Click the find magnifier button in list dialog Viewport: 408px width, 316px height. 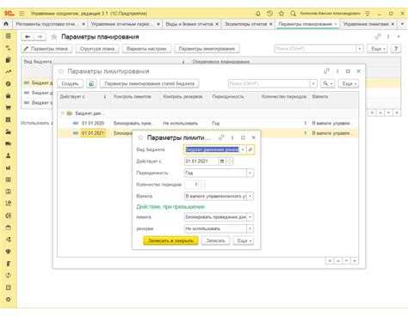tap(327, 83)
